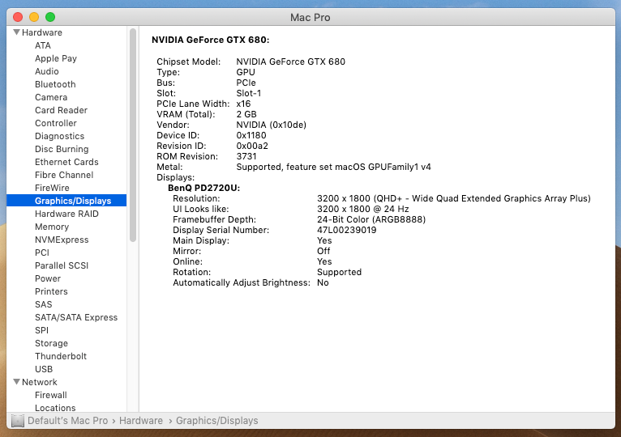Select Fibre Channel entry
This screenshot has height=437, width=621.
(x=64, y=175)
